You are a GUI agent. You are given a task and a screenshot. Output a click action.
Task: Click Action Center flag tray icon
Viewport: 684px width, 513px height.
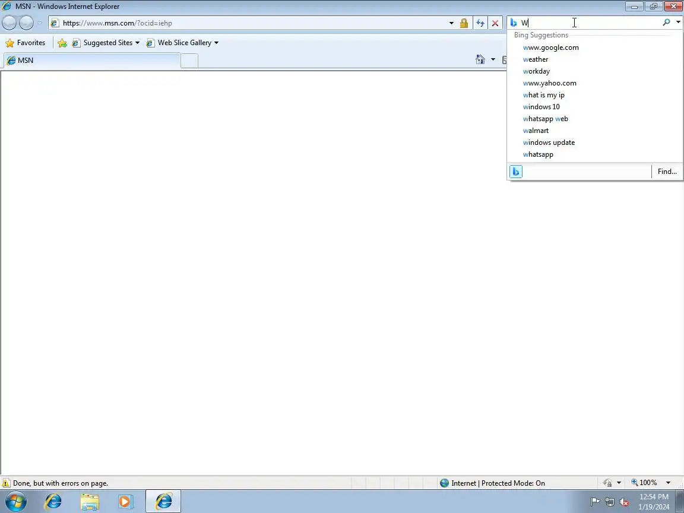(595, 502)
